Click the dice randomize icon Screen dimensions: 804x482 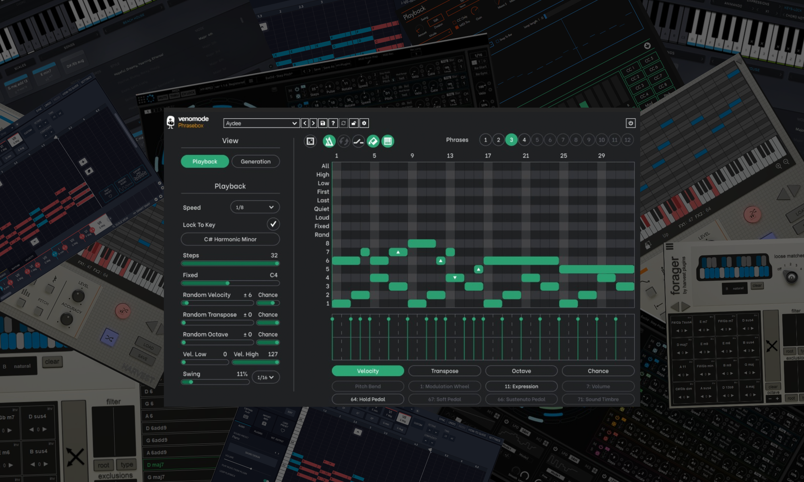[x=310, y=141]
